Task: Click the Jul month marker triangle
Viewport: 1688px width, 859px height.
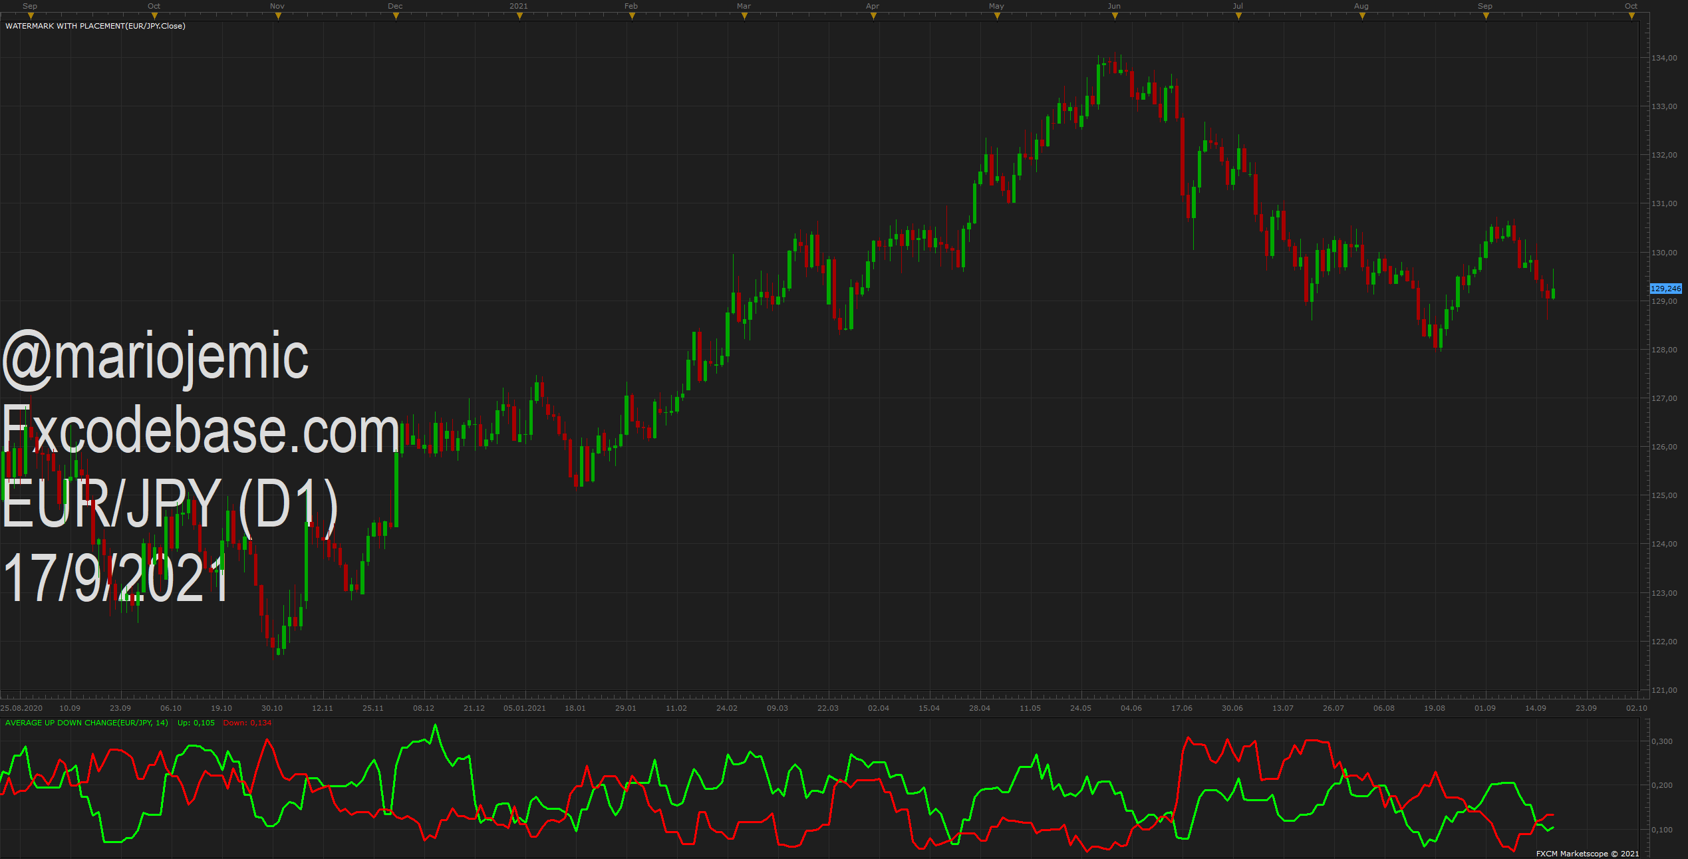Action: [1238, 16]
